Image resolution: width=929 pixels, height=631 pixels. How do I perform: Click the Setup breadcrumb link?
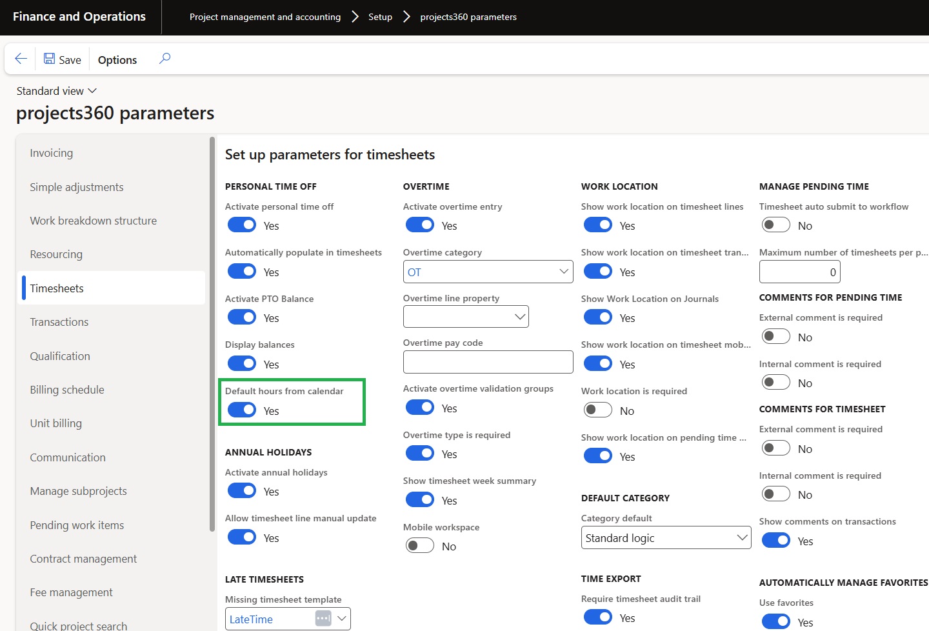[x=380, y=17]
